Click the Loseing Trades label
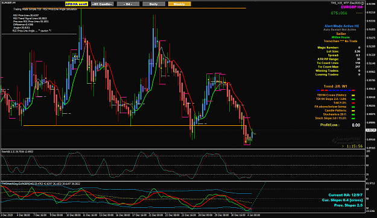377x218 pixels. [x=327, y=75]
